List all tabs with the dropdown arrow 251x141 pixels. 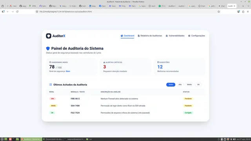point(248,6)
